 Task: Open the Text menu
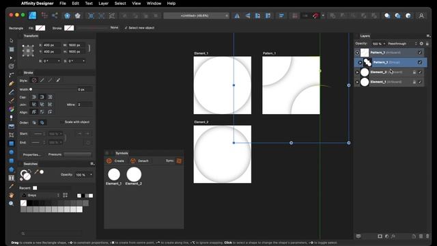coord(89,3)
